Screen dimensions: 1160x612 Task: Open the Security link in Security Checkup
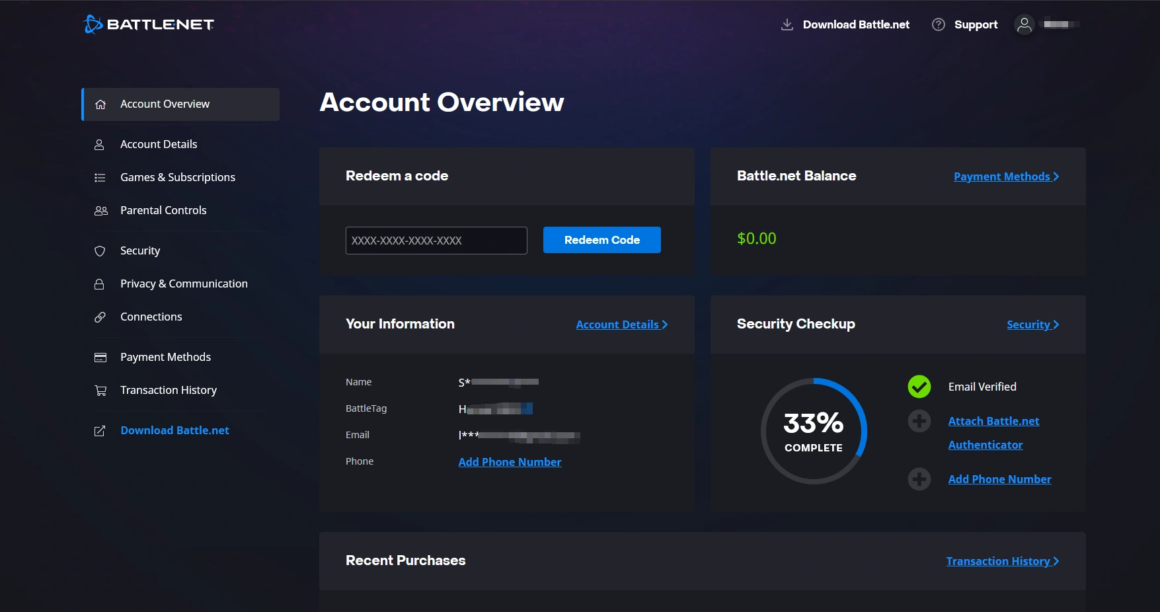click(1032, 325)
